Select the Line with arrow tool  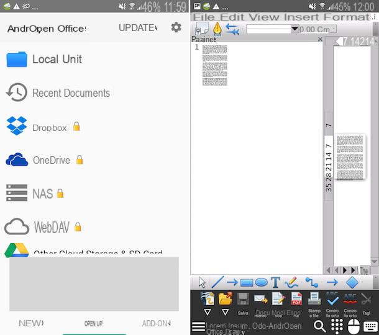coord(232,282)
